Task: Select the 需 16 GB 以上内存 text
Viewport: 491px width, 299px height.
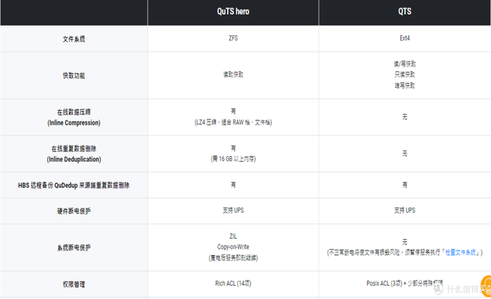Action: [x=233, y=159]
